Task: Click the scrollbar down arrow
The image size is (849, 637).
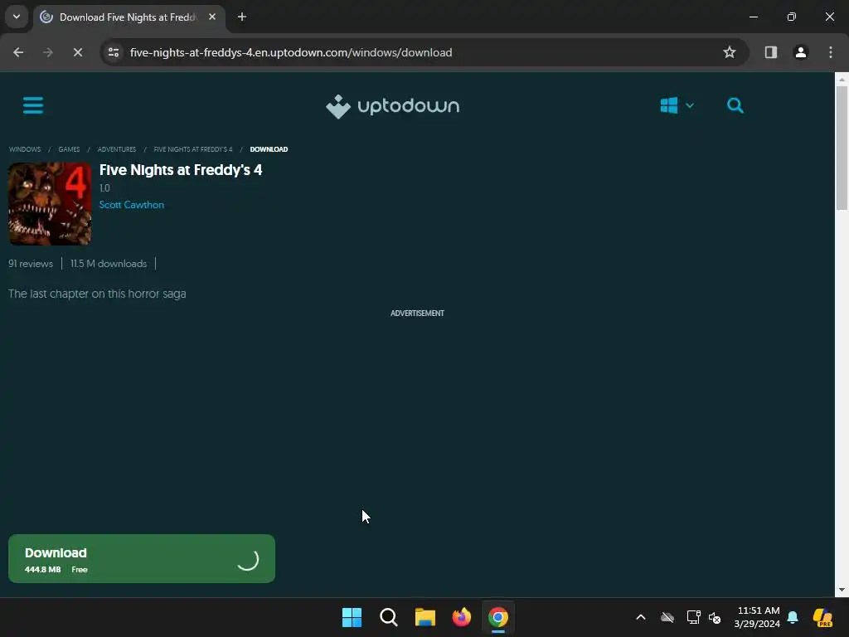Action: 842,590
